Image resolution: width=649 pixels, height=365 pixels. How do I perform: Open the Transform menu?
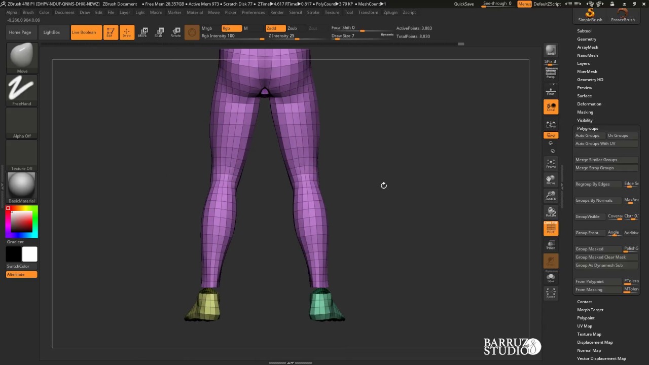368,12
